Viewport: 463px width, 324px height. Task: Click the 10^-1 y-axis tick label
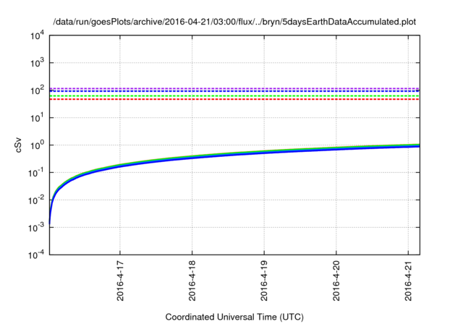pos(36,173)
